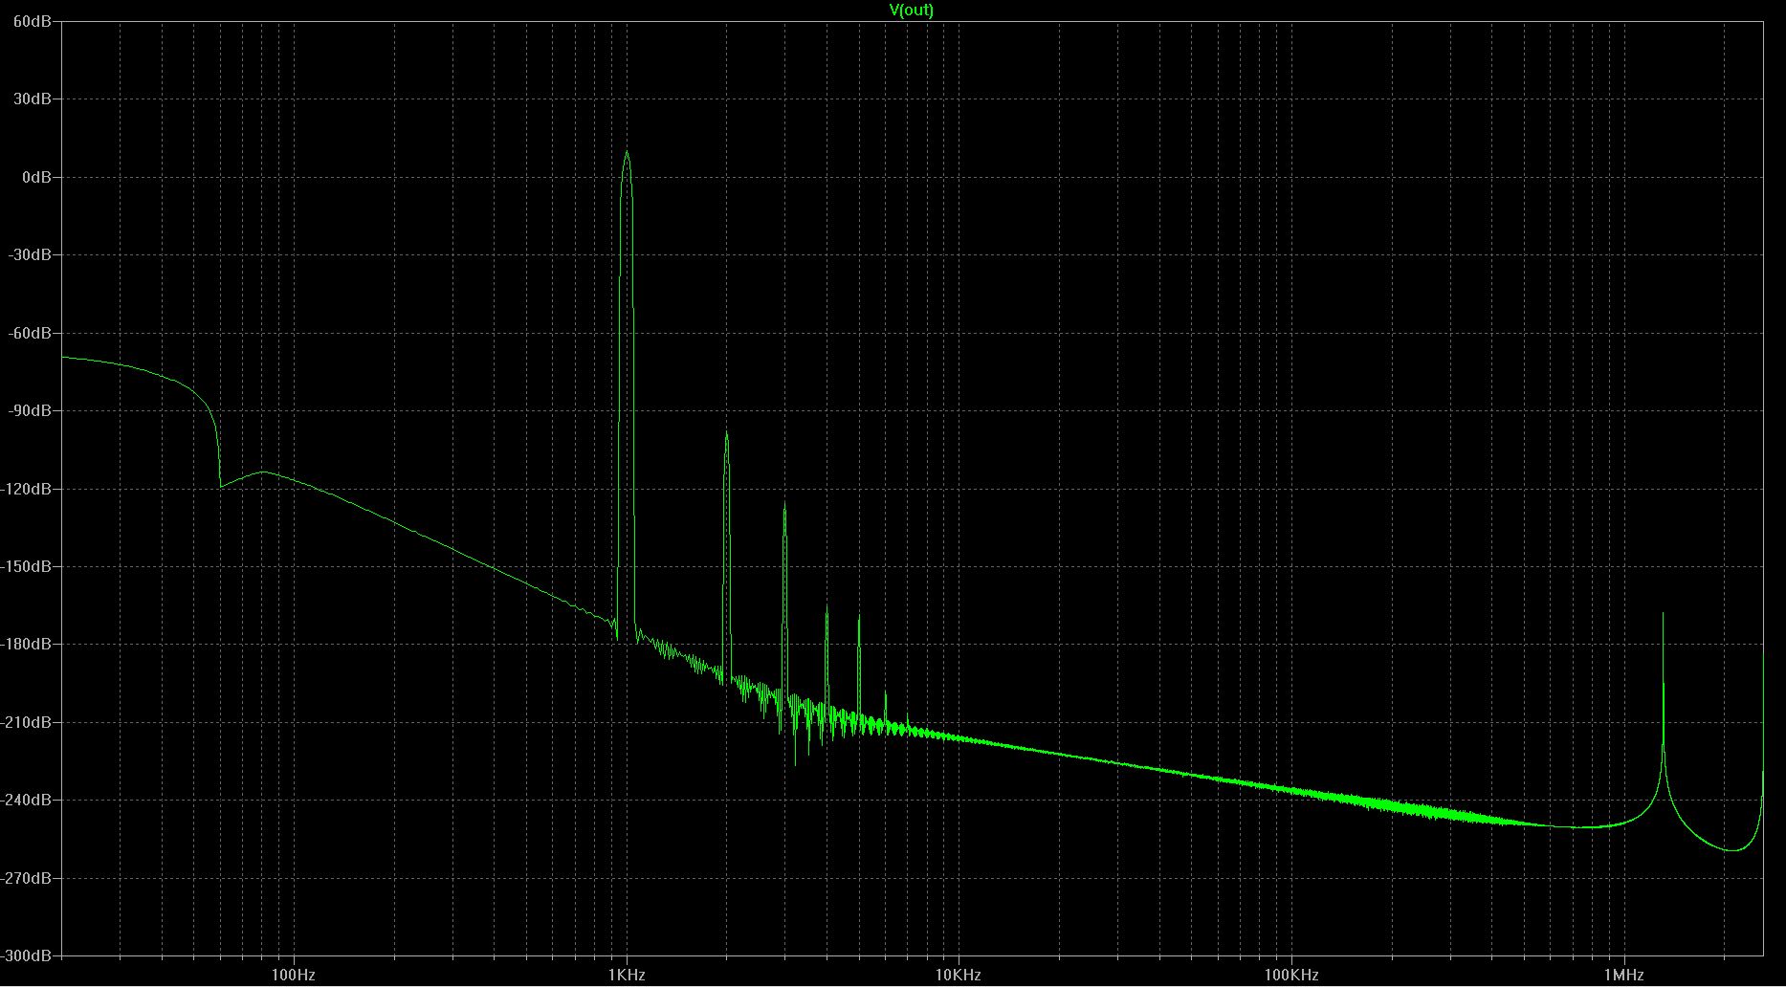Image resolution: width=1786 pixels, height=988 pixels.
Task: Click the -240dB axis label
Action: coord(27,800)
